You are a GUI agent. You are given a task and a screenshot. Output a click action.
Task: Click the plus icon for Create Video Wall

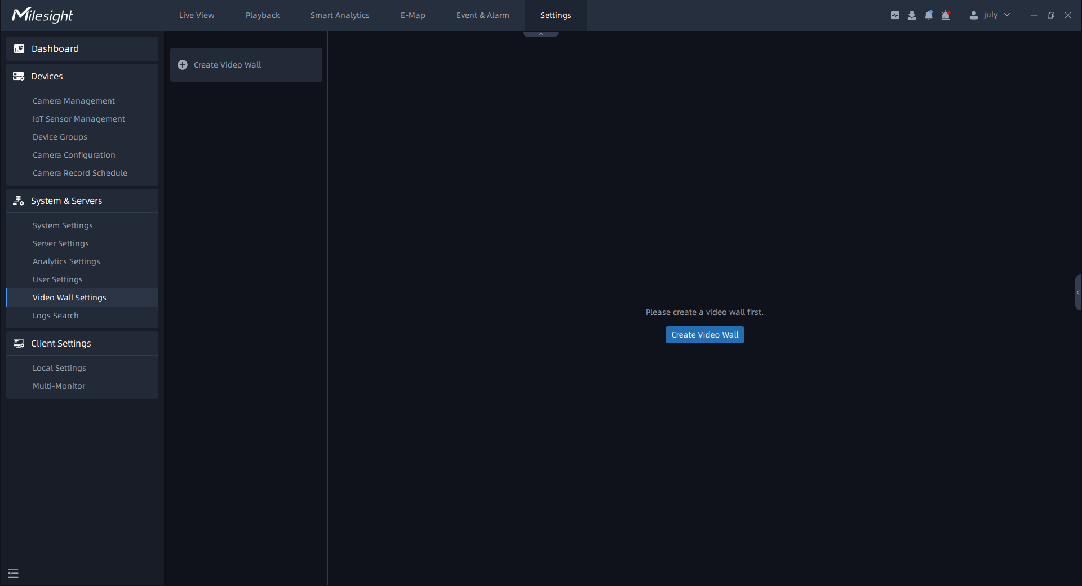click(x=183, y=65)
